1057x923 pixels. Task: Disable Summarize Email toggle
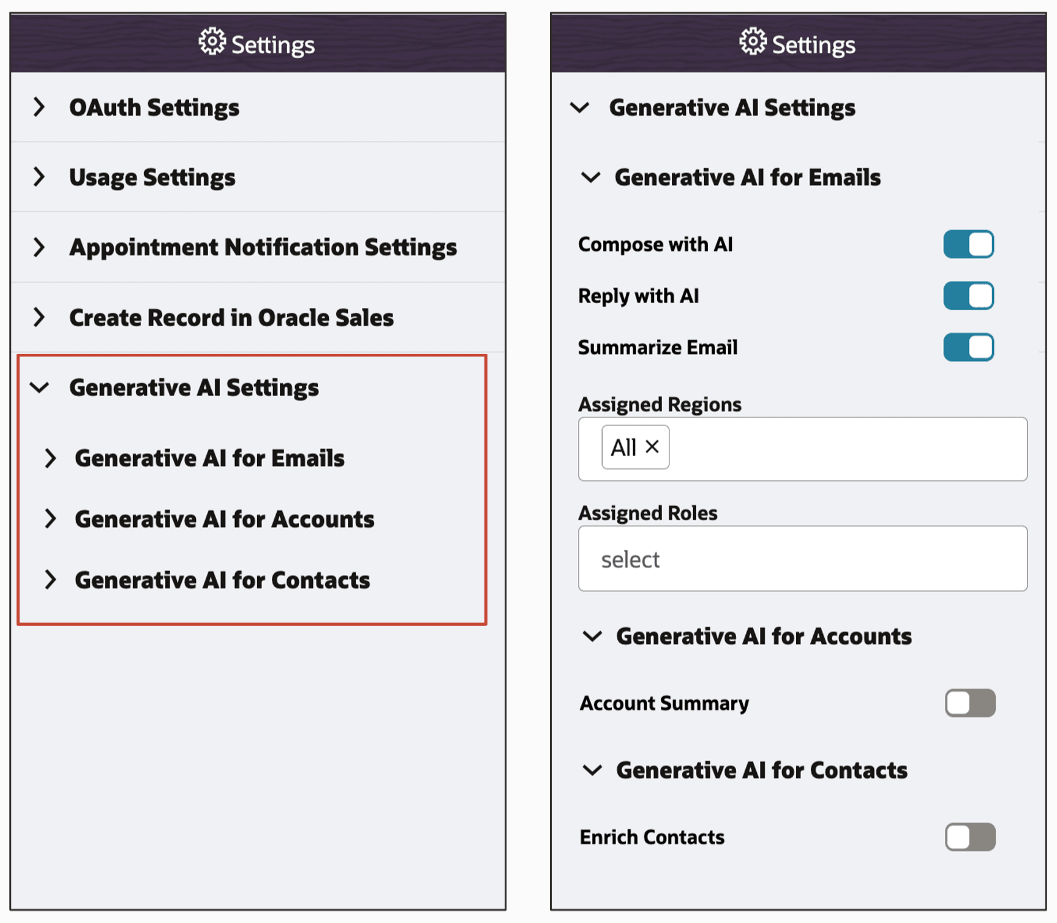pyautogui.click(x=968, y=347)
